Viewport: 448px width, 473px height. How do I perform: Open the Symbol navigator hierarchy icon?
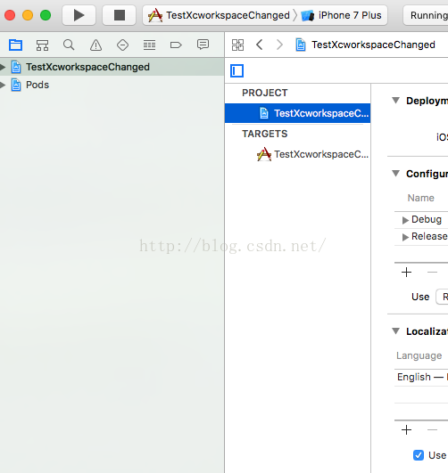(x=42, y=45)
